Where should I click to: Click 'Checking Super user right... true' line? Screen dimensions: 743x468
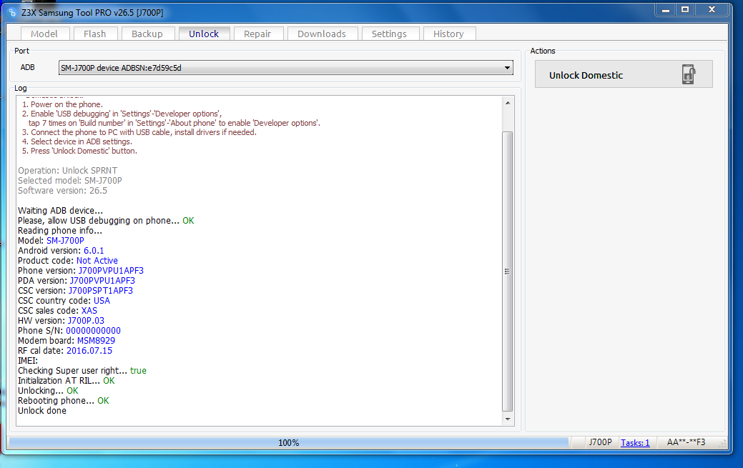coord(82,370)
